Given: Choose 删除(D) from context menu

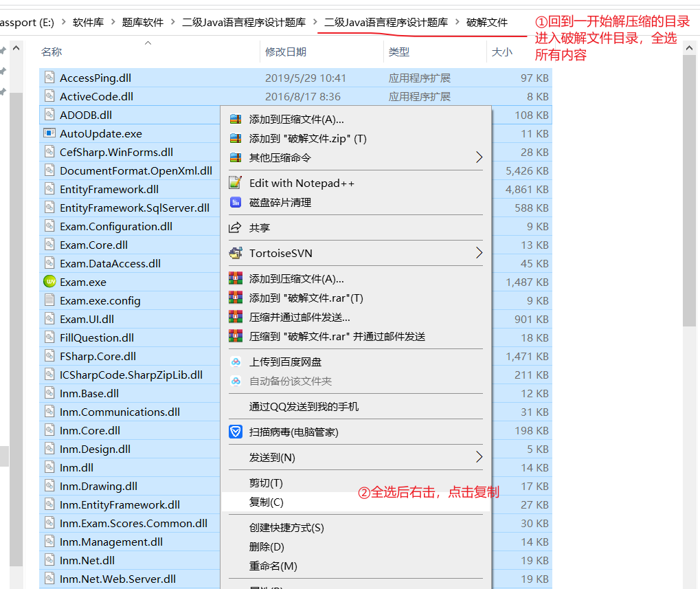Looking at the screenshot, I should [x=356, y=546].
